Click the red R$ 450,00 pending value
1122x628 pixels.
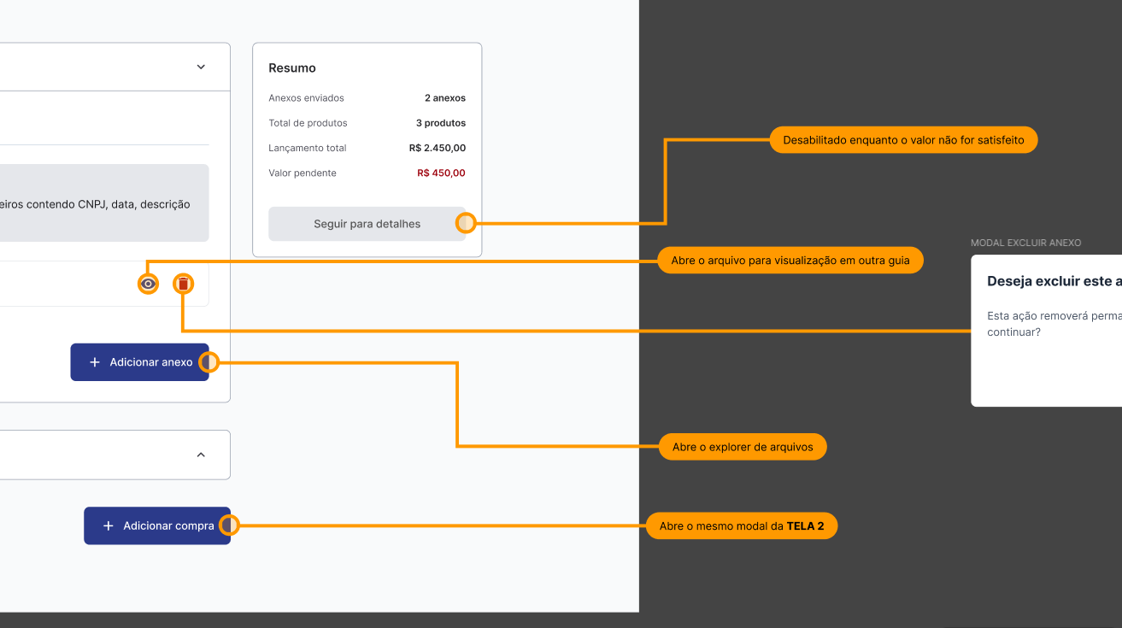441,173
